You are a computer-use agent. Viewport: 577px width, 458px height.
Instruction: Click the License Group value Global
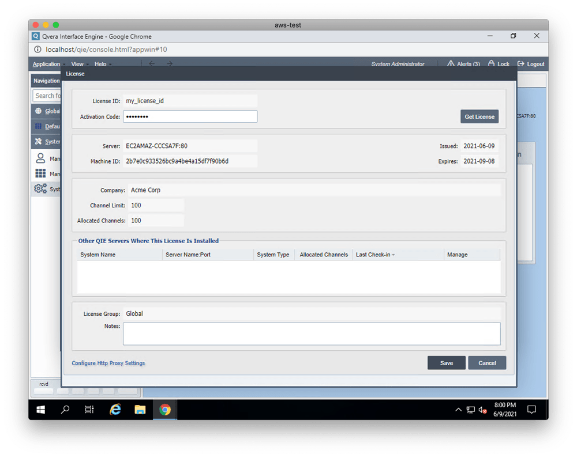pos(312,313)
